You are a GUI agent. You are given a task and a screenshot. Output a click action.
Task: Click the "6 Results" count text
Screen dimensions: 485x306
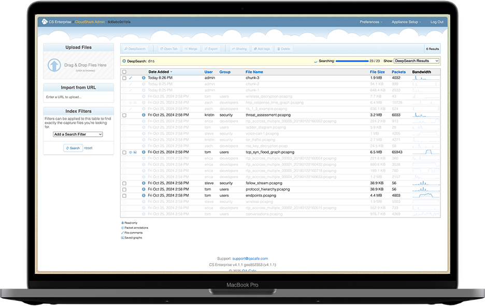coord(433,49)
